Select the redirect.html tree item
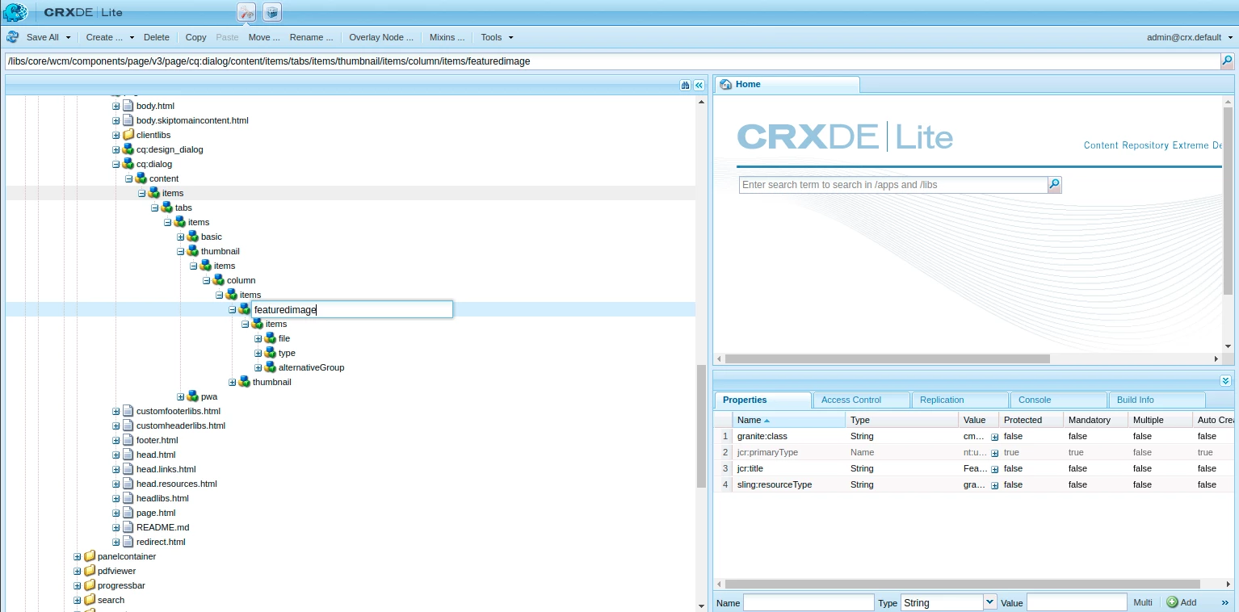This screenshot has height=612, width=1239. [x=161, y=542]
